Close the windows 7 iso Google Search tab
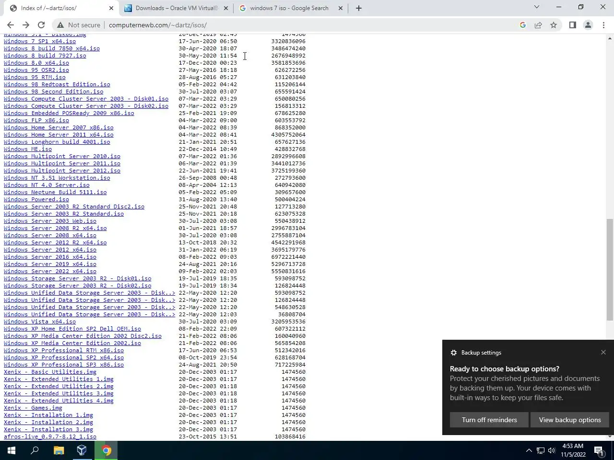Viewport: 614px width, 460px height. tap(341, 8)
